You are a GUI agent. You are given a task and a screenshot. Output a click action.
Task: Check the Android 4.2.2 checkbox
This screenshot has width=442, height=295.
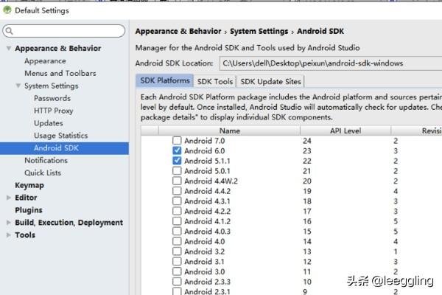pos(177,211)
